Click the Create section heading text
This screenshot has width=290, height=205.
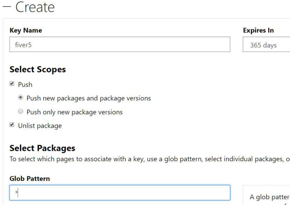[x=35, y=8]
